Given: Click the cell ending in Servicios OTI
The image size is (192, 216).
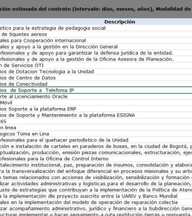Looking at the screenshot, I should tap(96, 65).
